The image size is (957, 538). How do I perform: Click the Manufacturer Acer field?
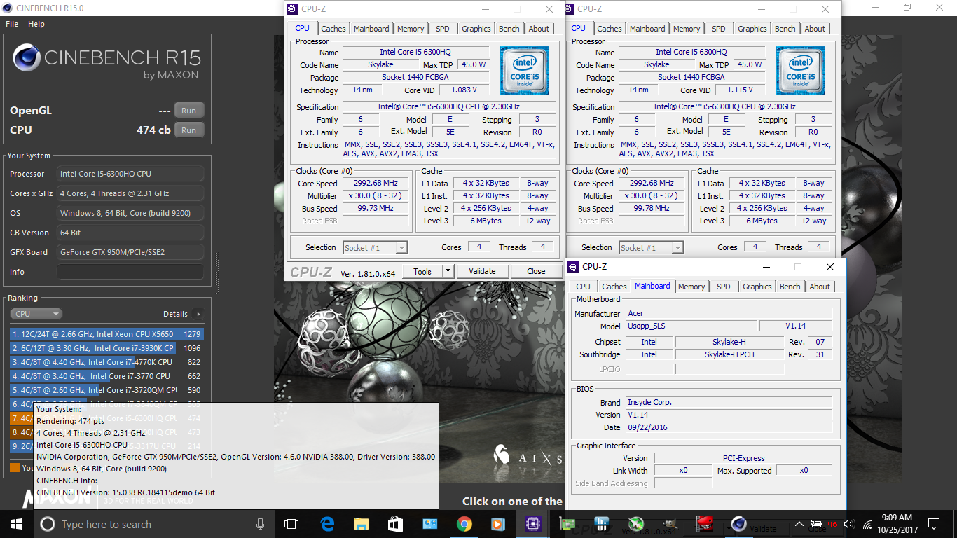point(729,313)
